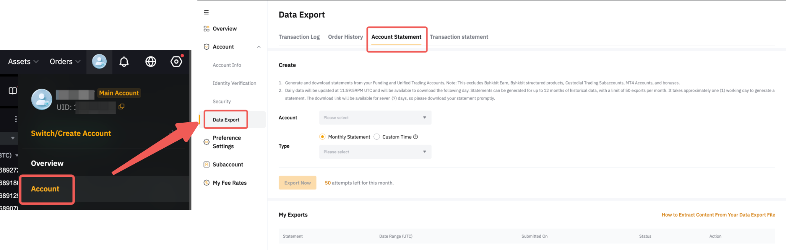Open the Type period dropdown
This screenshot has height=250, width=786.
pyautogui.click(x=375, y=152)
